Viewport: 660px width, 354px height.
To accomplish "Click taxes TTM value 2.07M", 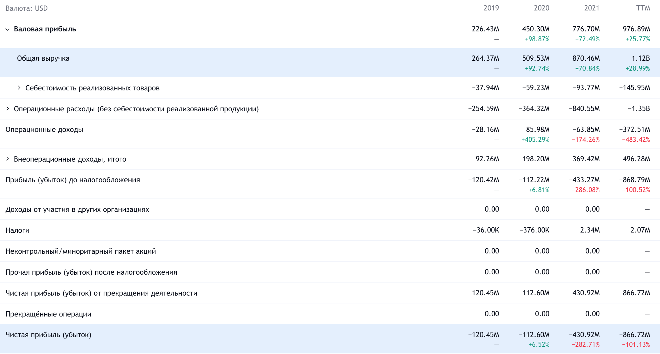I will click(x=640, y=230).
